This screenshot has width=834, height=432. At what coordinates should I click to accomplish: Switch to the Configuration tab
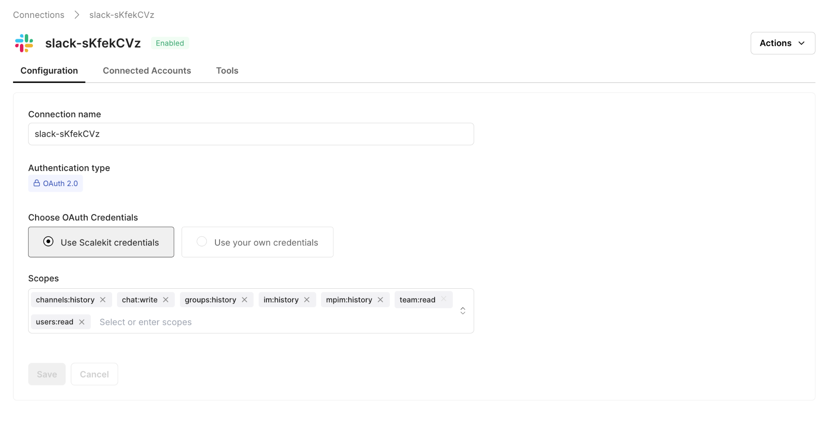coord(49,71)
